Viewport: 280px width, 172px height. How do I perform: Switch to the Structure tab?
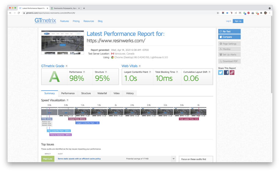click(86, 93)
